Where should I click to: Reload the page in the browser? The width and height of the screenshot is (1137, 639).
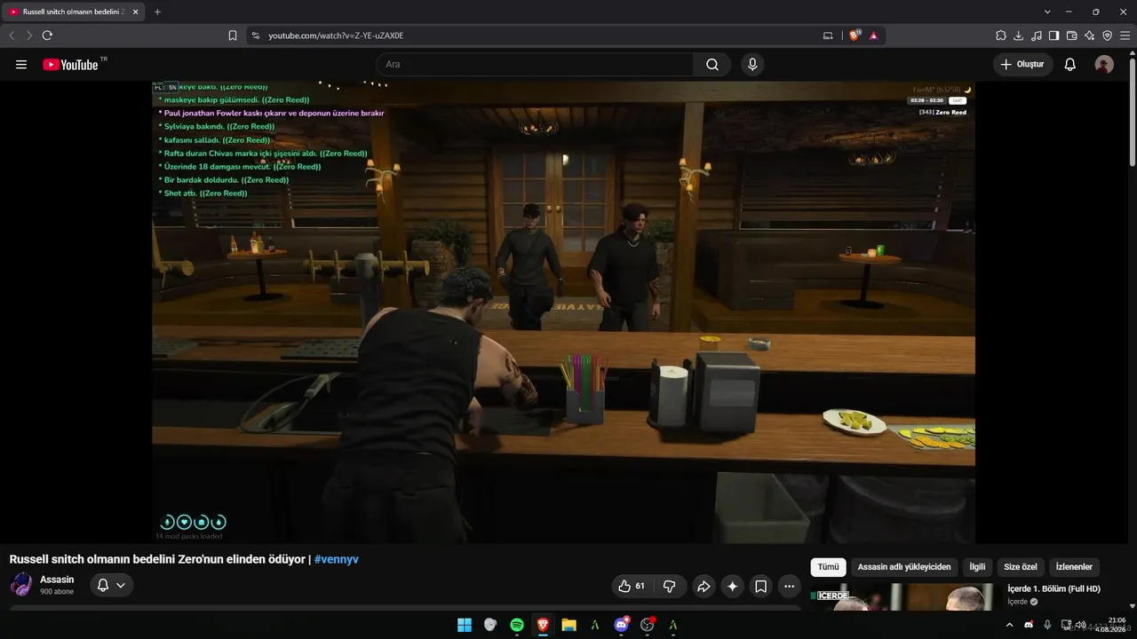point(47,35)
